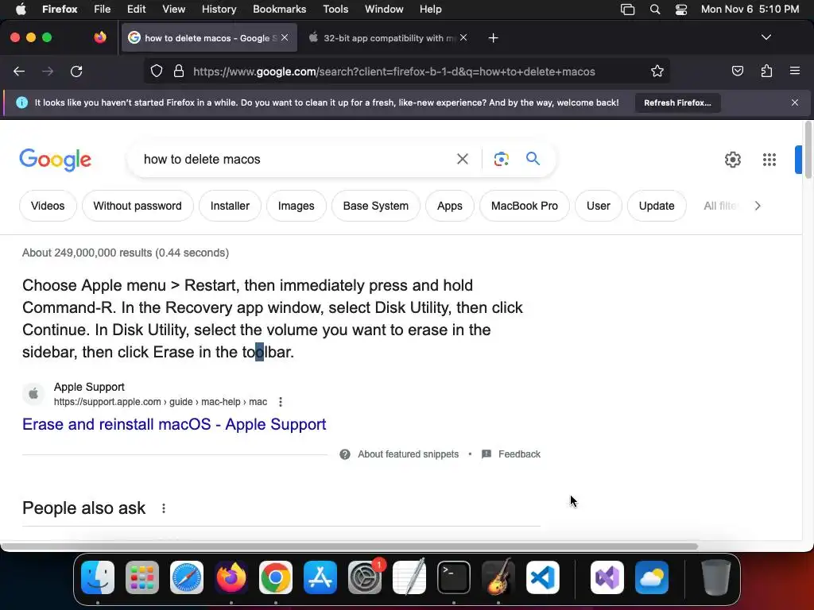This screenshot has width=814, height=610.
Task: Apply the Without password filter
Action: coord(138,206)
